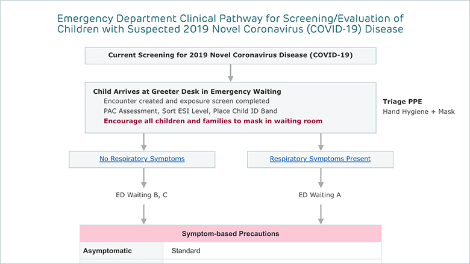470x264 pixels.
Task: Click the Symptom-based Precautions pink header
Action: 231,233
